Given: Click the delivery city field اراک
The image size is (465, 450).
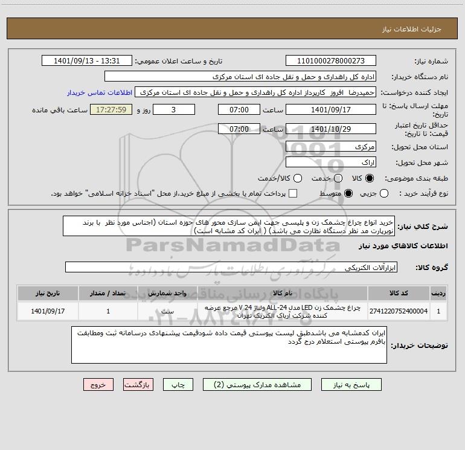Looking at the screenshot, I should click(x=331, y=162).
